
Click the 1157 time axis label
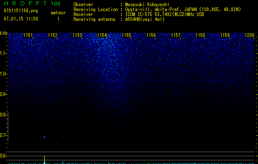pos(176,35)
